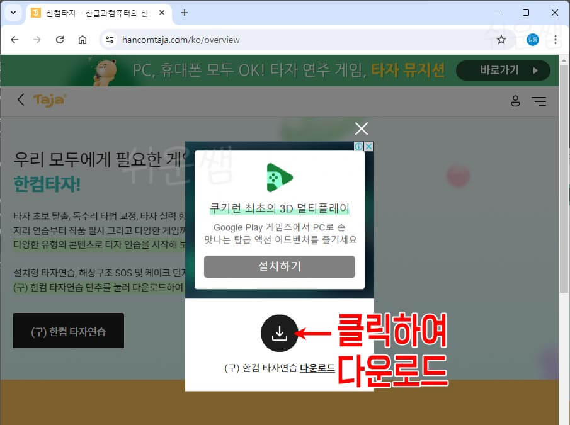Maximize the browser window
The image size is (570, 425).
pyautogui.click(x=526, y=13)
